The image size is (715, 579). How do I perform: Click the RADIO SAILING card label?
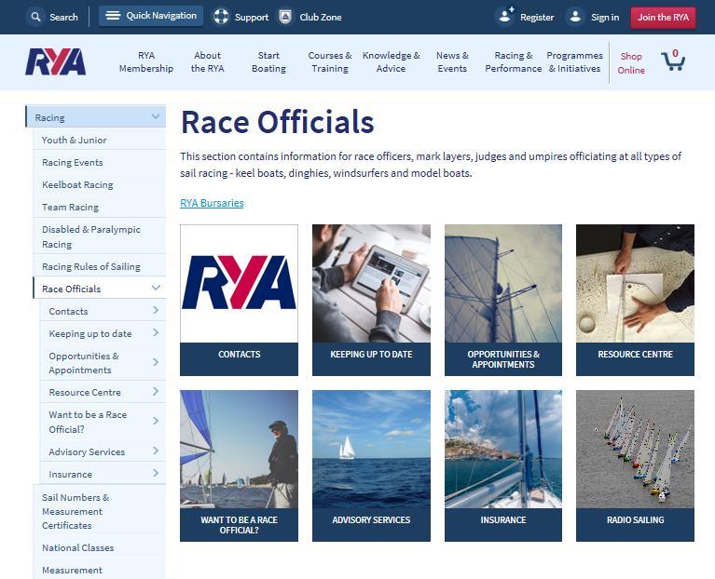click(635, 519)
